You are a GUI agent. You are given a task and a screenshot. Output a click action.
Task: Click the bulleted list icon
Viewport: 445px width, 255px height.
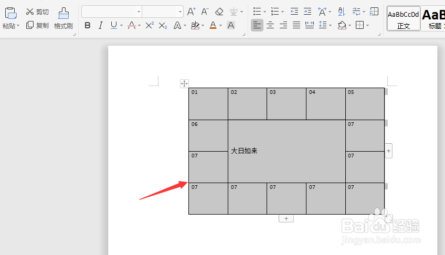(x=257, y=12)
